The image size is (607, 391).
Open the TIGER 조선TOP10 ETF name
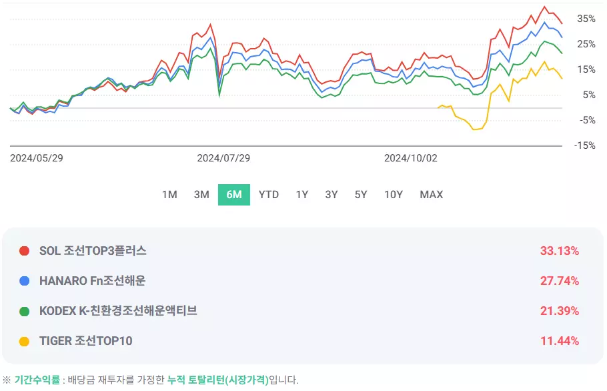86,341
